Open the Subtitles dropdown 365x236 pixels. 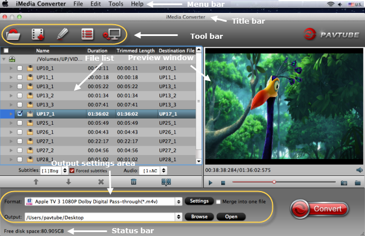[54, 170]
